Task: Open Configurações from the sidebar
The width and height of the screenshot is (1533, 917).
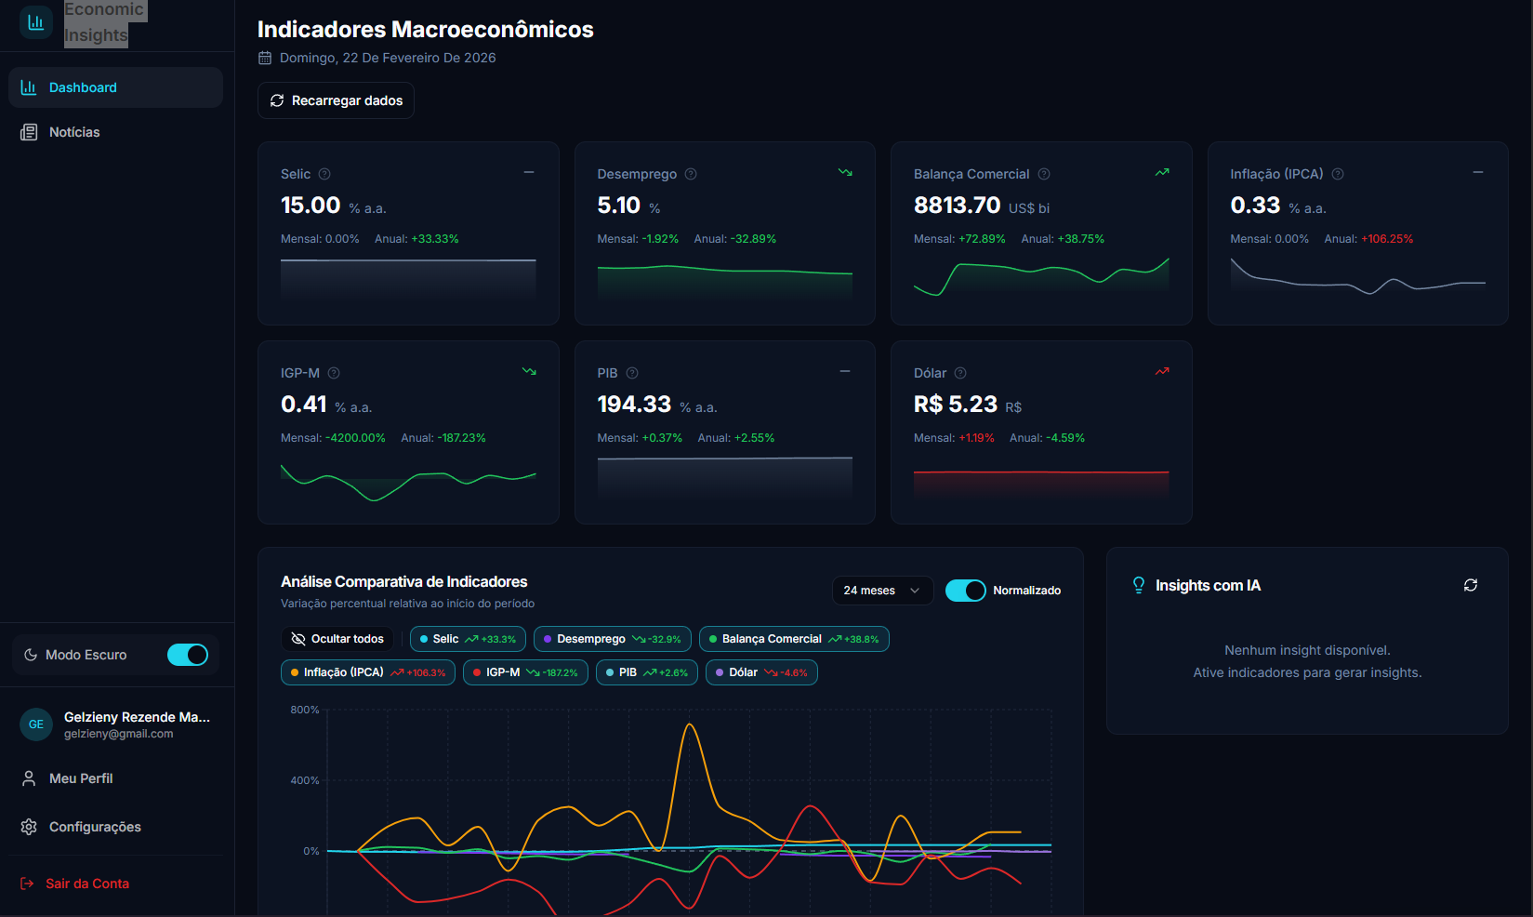Action: [x=95, y=826]
